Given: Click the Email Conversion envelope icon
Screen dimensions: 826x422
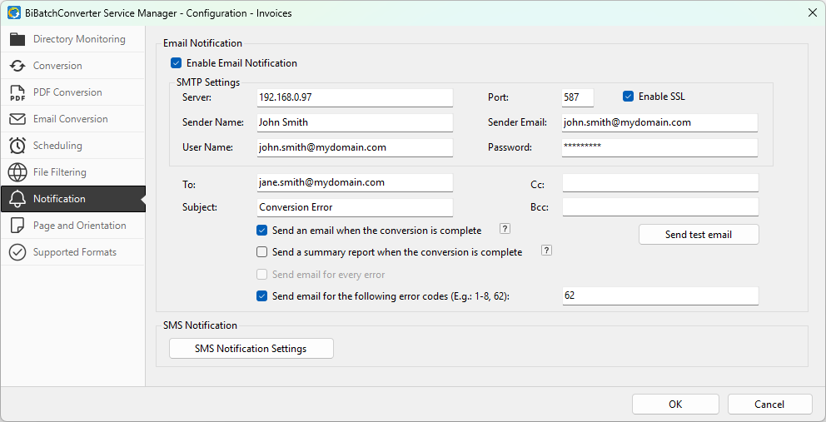Looking at the screenshot, I should pos(17,119).
